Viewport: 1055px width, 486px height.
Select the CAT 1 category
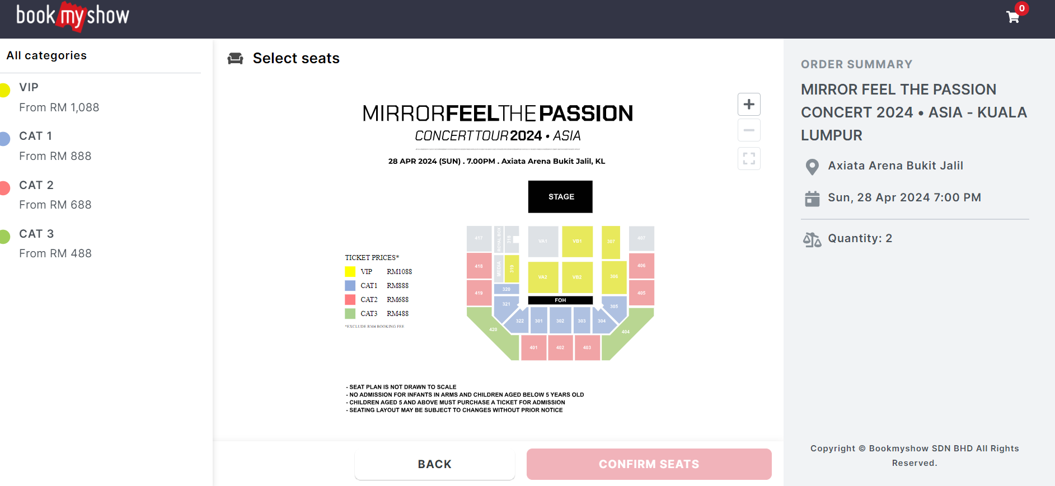(x=35, y=136)
